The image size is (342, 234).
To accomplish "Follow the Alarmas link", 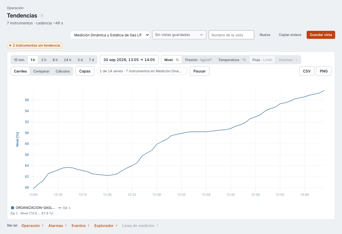I will click(x=58, y=225).
